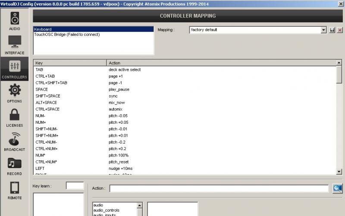345x216 pixels.
Task: Select the CTRL+TAB key row
Action: click(185, 76)
